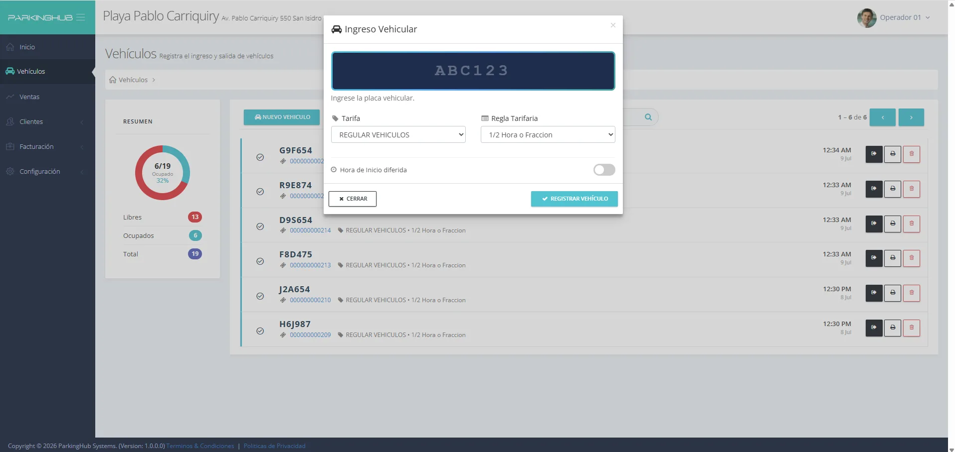The width and height of the screenshot is (955, 452).
Task: Click the REGISTRAR VEHÍCULO button
Action: point(574,199)
